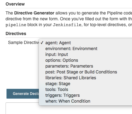The height and width of the screenshot is (114, 132).
Task: Click the bold 'Directive Generator' text
Action: [x=34, y=13]
